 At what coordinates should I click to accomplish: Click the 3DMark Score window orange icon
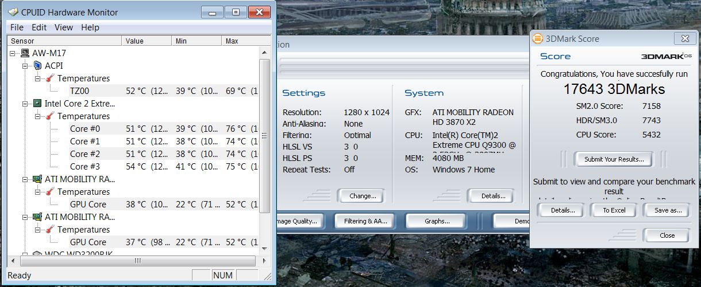(538, 39)
